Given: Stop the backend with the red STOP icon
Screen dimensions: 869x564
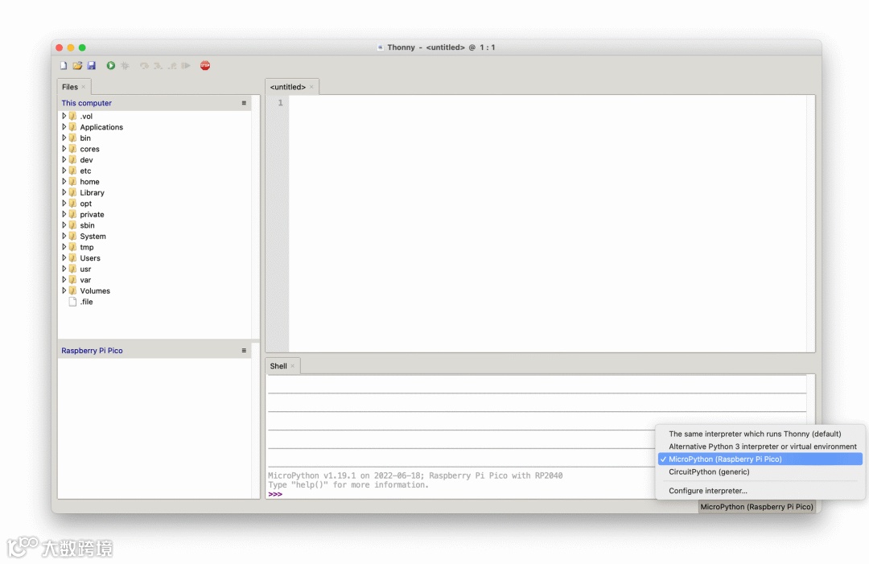Looking at the screenshot, I should click(x=205, y=65).
